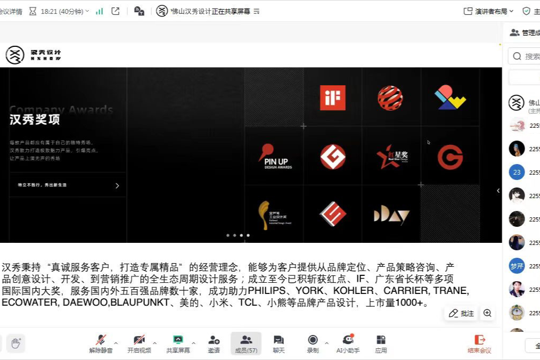Image resolution: width=540 pixels, height=360 pixels.
Task: Click the 批注 annotate button
Action: (461, 313)
